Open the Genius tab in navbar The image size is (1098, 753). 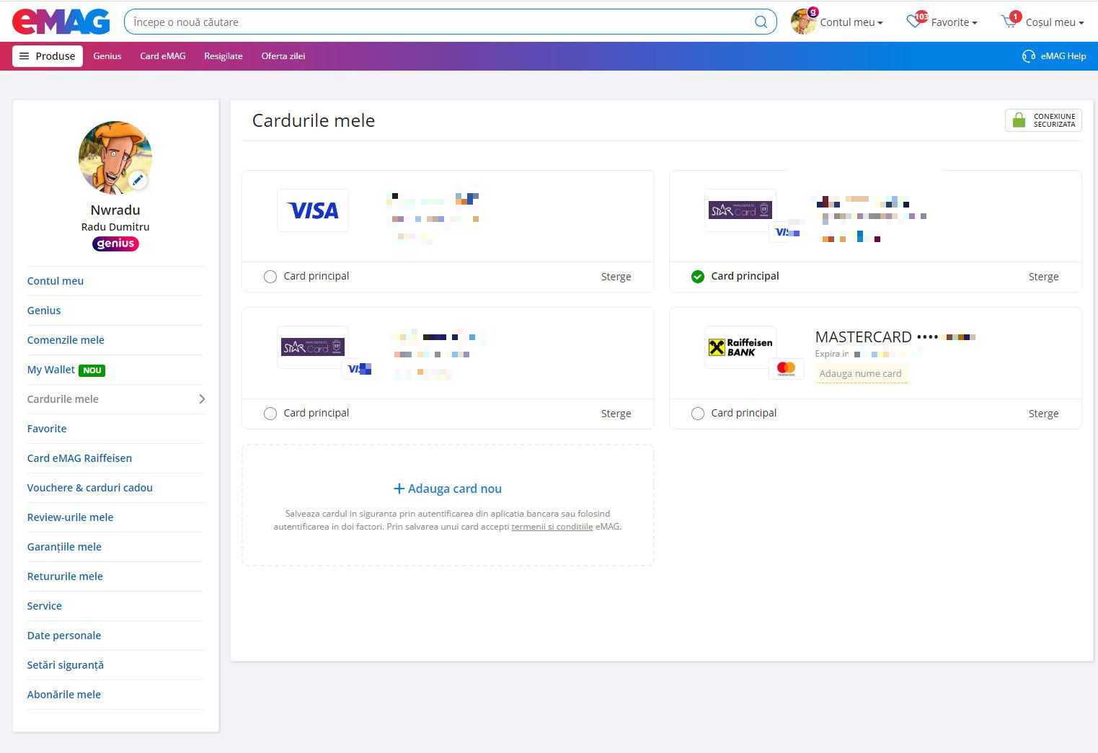click(107, 56)
